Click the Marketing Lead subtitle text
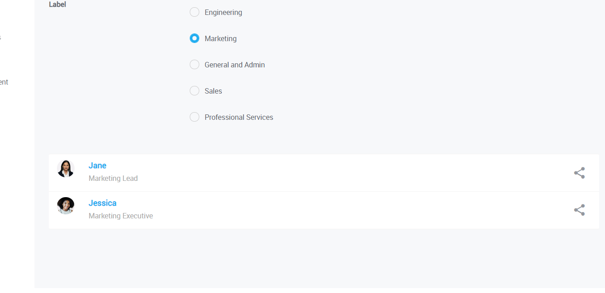Image resolution: width=605 pixels, height=293 pixels. click(x=113, y=179)
